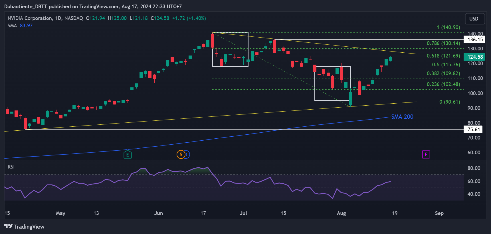This screenshot has width=491, height=234.
Task: Click the '19' date label on time axis
Action: click(395, 213)
